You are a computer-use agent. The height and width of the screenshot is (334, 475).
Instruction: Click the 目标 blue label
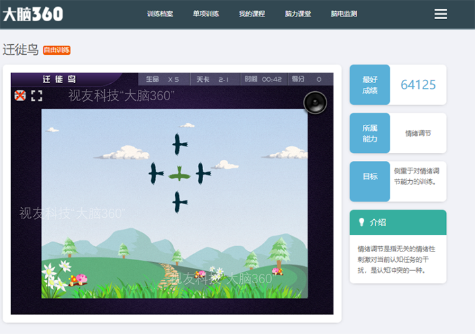point(369,177)
